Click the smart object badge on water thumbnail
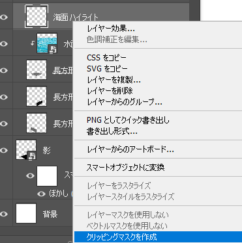The height and width of the screenshot is (243, 242). (x=53, y=49)
